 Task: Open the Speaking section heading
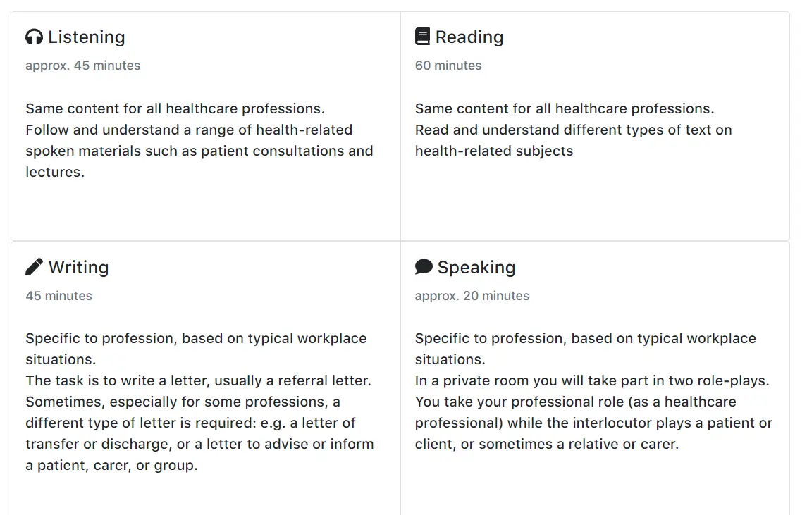click(x=476, y=267)
